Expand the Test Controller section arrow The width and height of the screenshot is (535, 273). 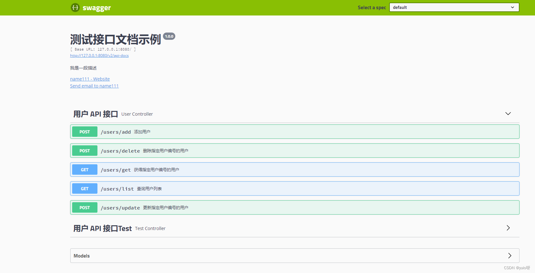point(508,228)
